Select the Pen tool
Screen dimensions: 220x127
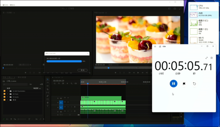[x=48, y=96]
